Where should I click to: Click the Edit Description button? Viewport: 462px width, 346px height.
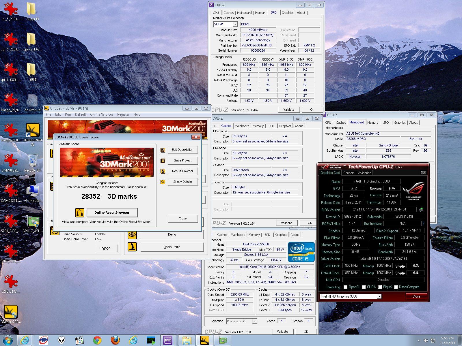(182, 150)
